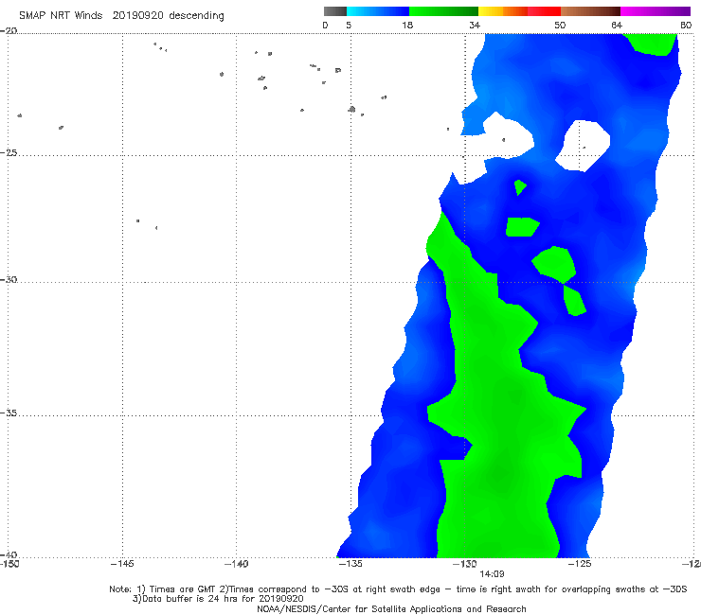Click the color bar label '18'
This screenshot has width=701, height=615.
(x=407, y=25)
